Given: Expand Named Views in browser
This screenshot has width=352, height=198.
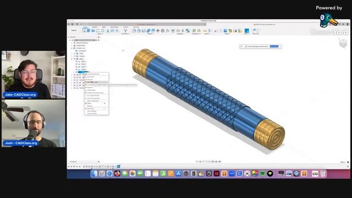Looking at the screenshot, I should [x=72, y=46].
